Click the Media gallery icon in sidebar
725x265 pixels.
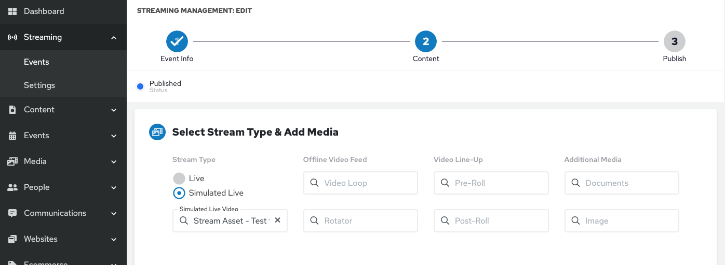[12, 161]
